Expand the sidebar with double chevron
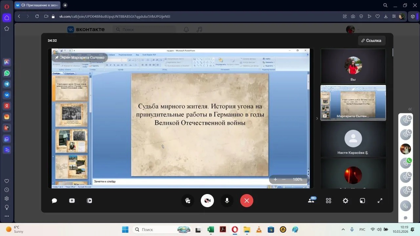420x236 pixels. (410, 109)
